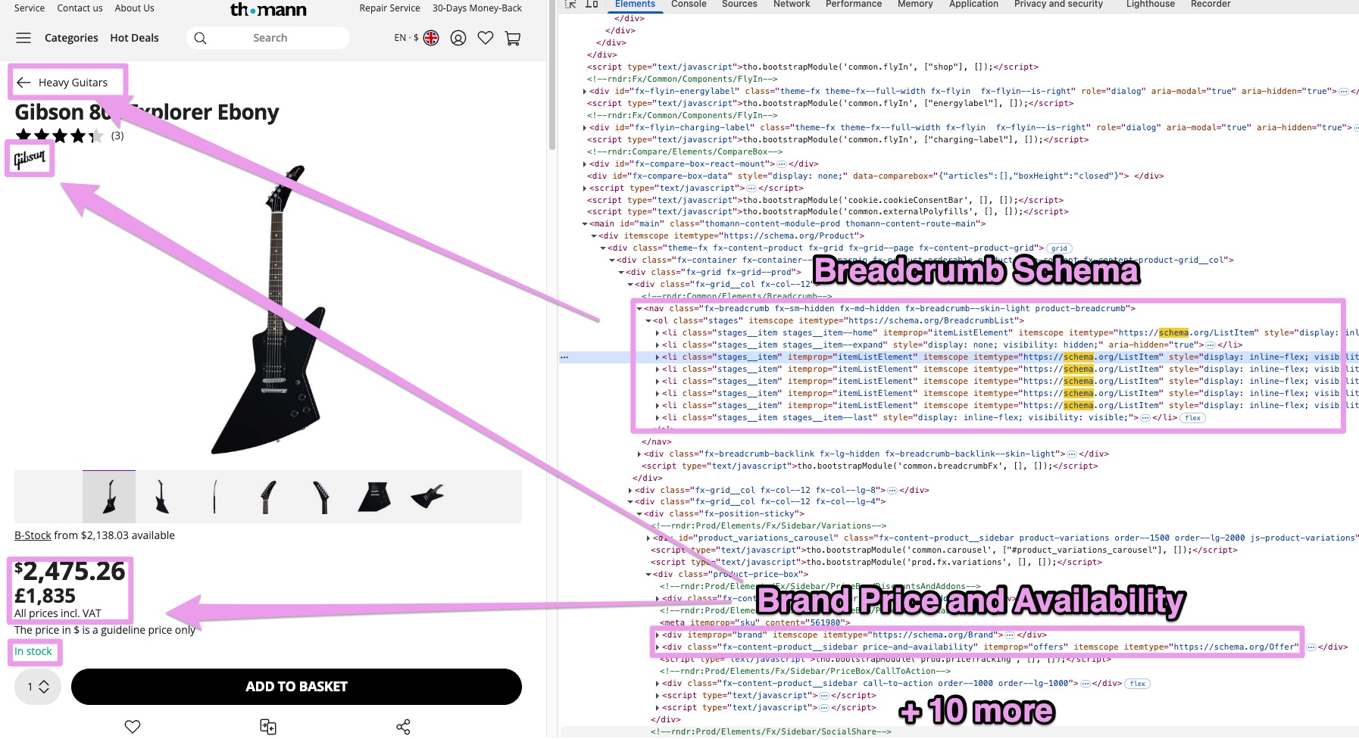Expand the stages__item--home li node

658,333
